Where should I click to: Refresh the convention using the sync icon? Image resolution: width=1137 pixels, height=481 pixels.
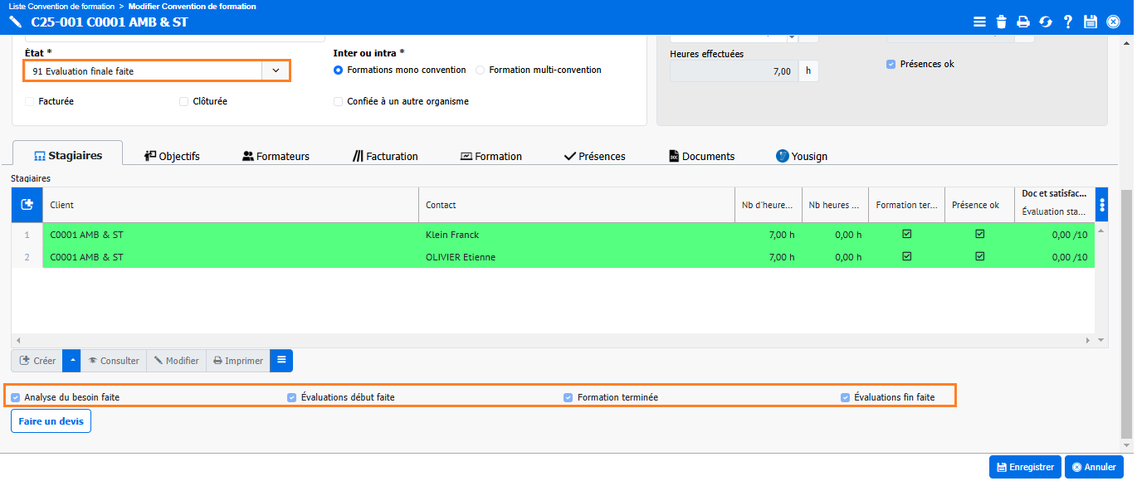pos(1046,22)
